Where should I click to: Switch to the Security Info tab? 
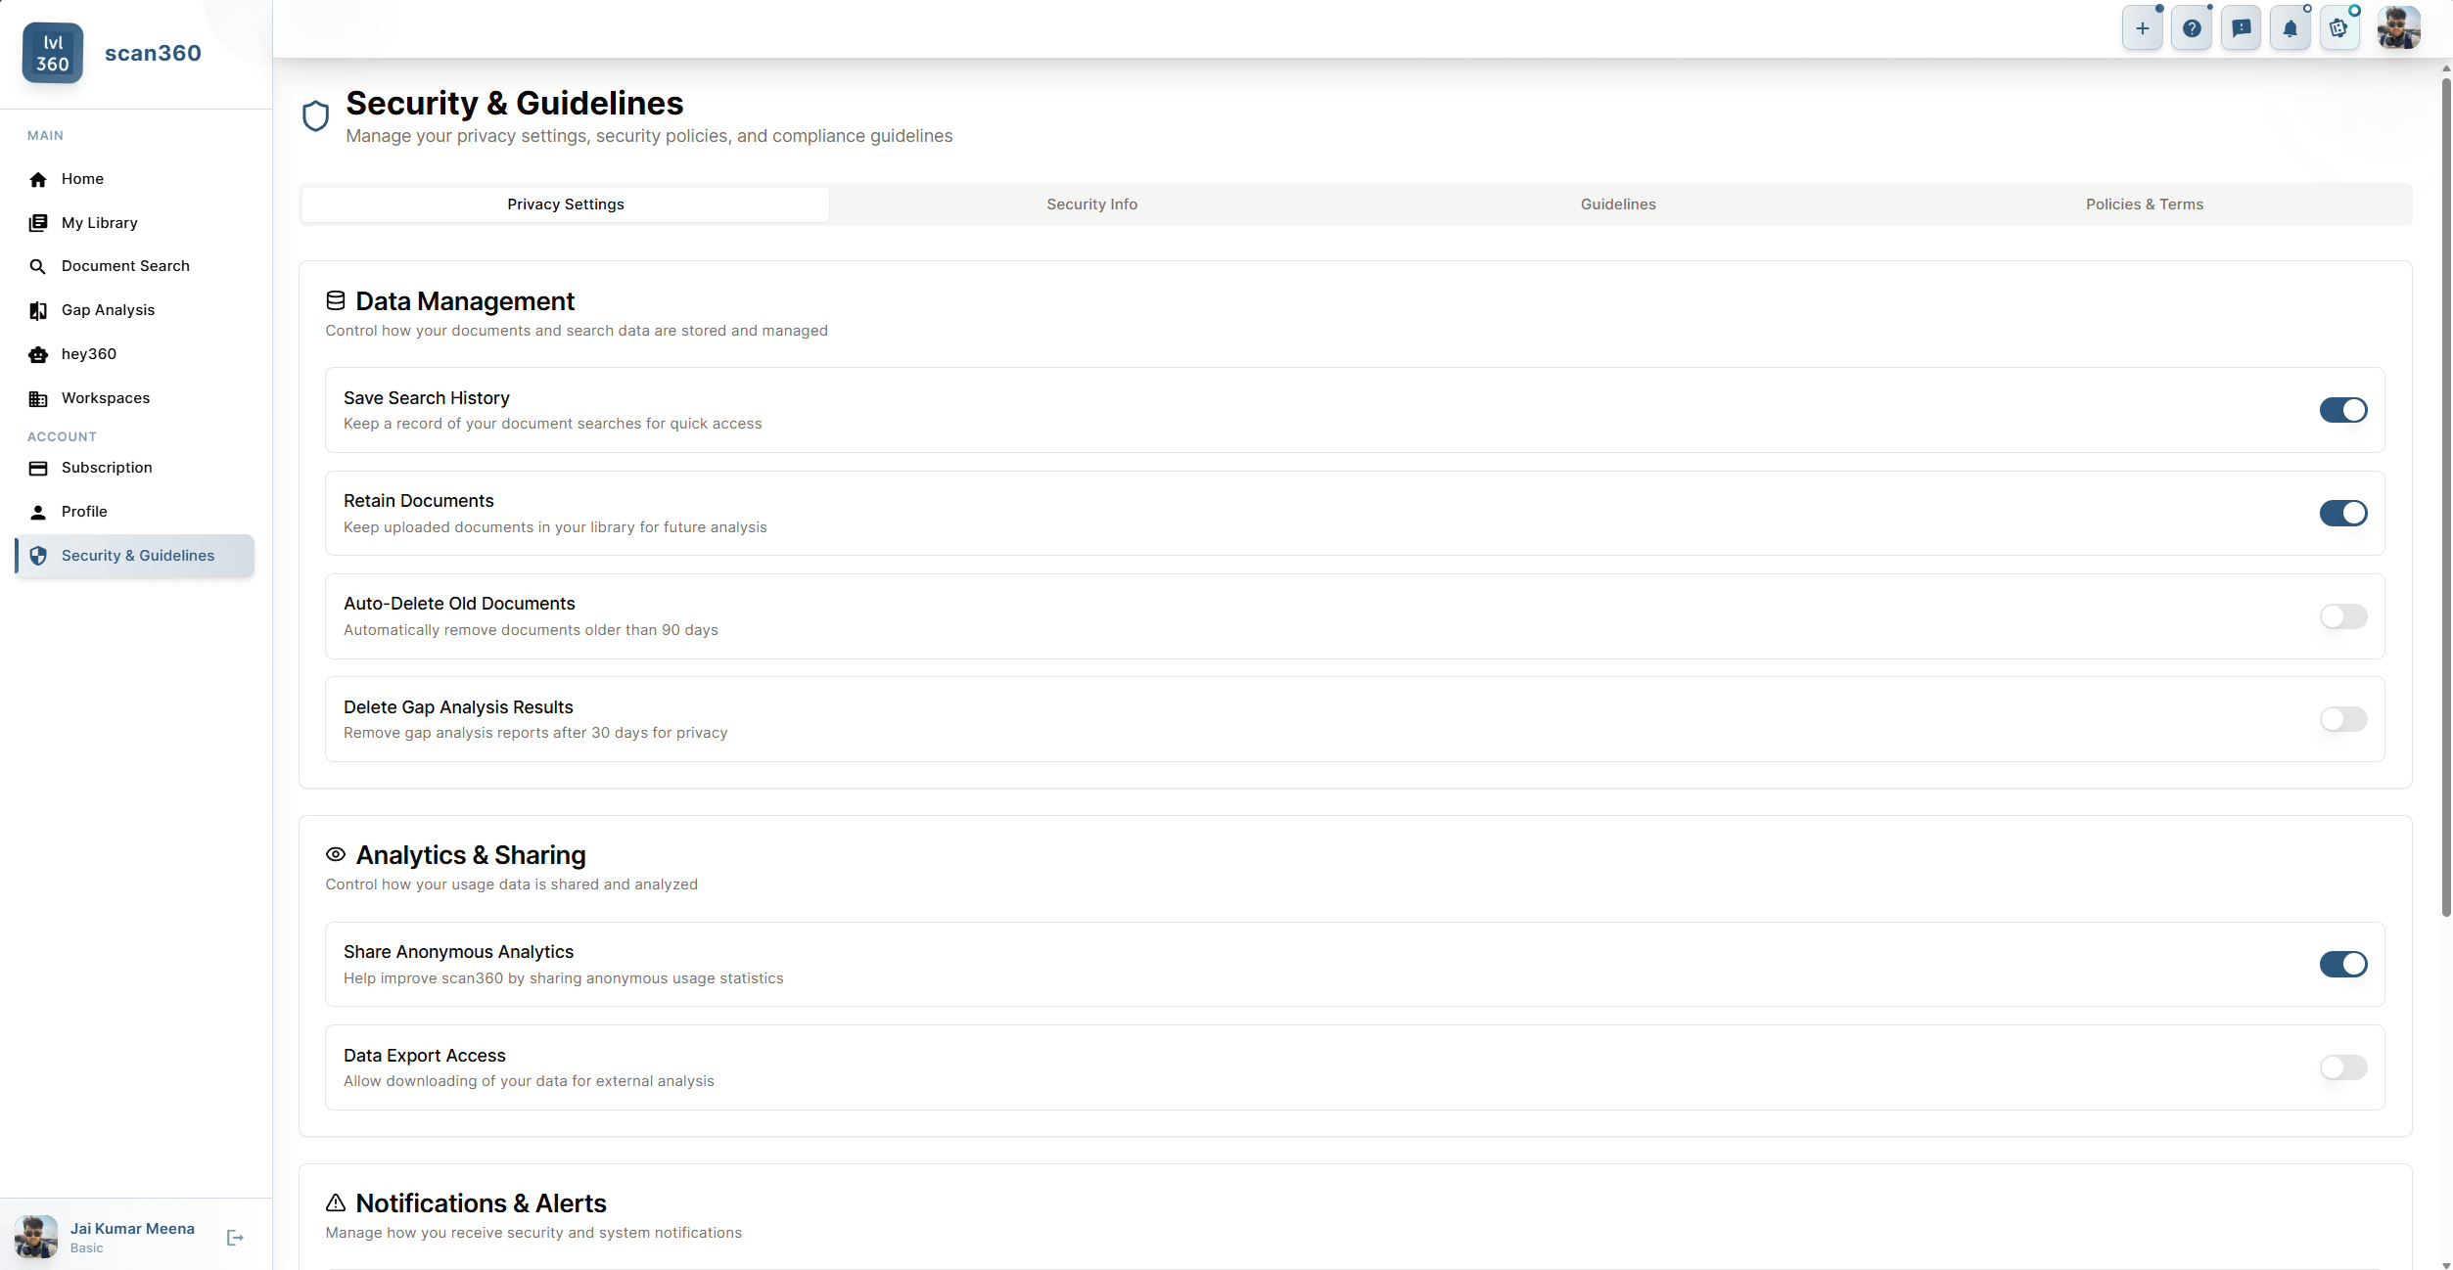click(1091, 204)
